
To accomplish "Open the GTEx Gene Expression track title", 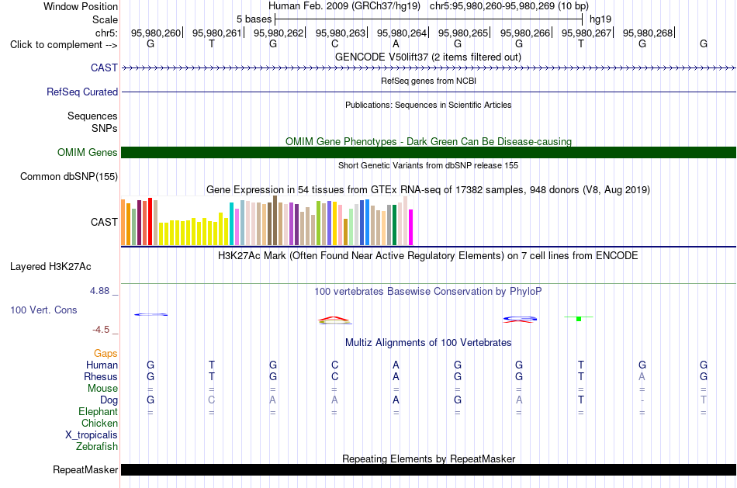I will [428, 189].
